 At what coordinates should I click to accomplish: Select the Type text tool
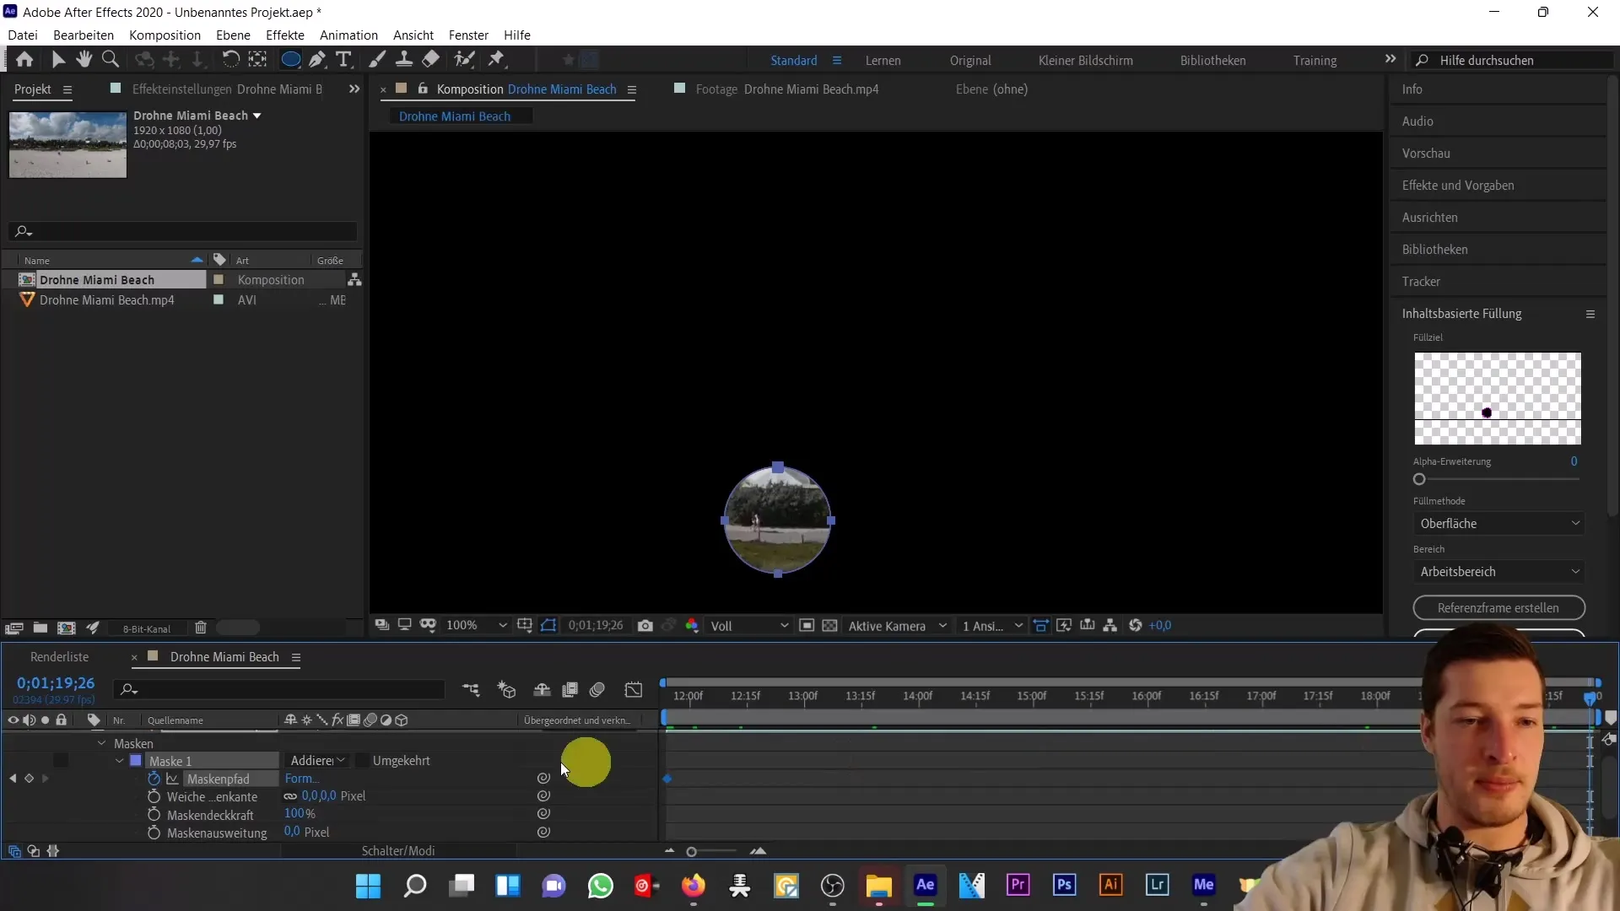pos(343,59)
